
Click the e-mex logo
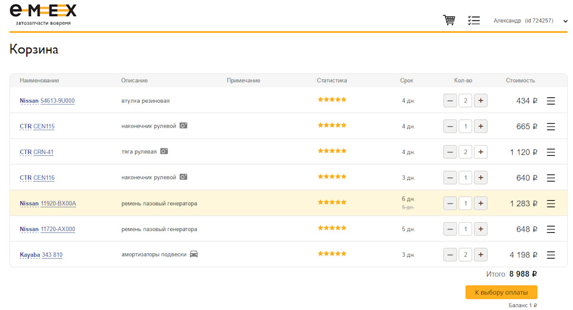coord(43,14)
